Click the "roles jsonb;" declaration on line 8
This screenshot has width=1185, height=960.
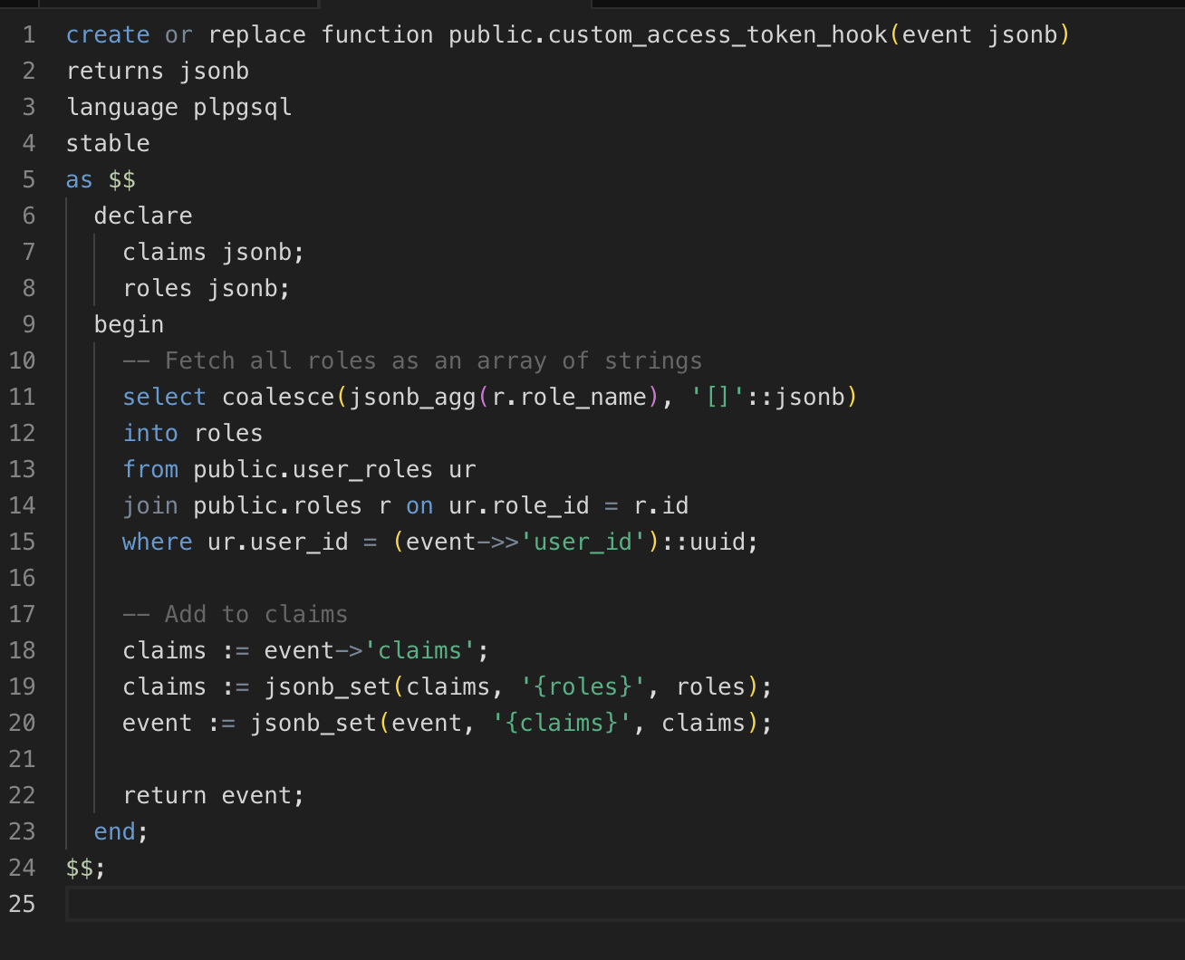click(x=207, y=289)
